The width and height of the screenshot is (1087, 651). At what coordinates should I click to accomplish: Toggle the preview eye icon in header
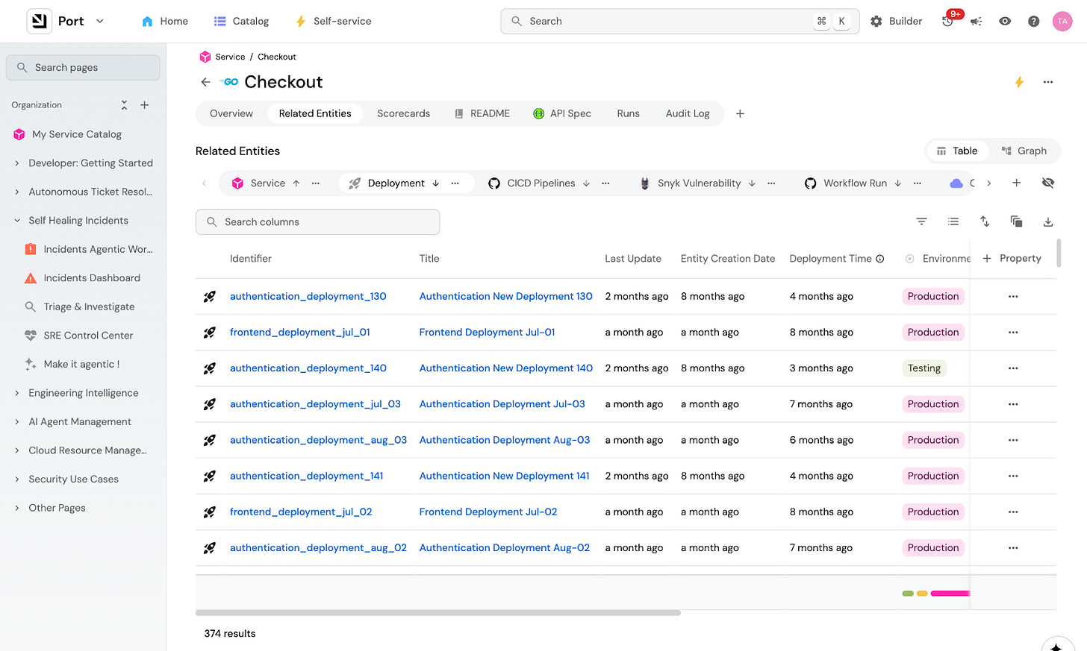(1005, 21)
